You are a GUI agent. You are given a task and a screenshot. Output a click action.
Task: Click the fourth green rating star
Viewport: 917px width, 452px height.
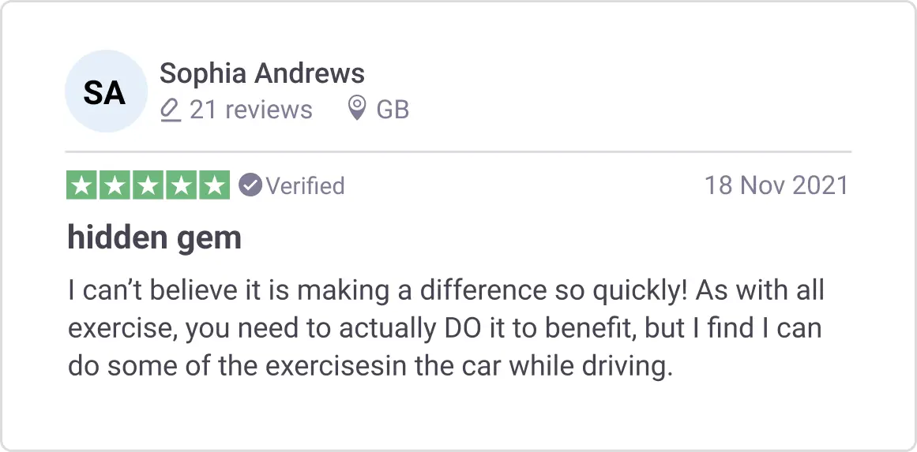181,186
